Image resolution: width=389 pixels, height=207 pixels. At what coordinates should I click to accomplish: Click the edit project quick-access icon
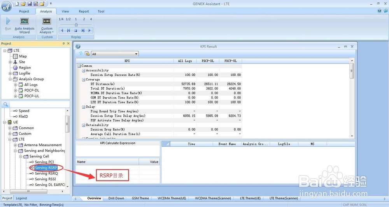coord(36,4)
